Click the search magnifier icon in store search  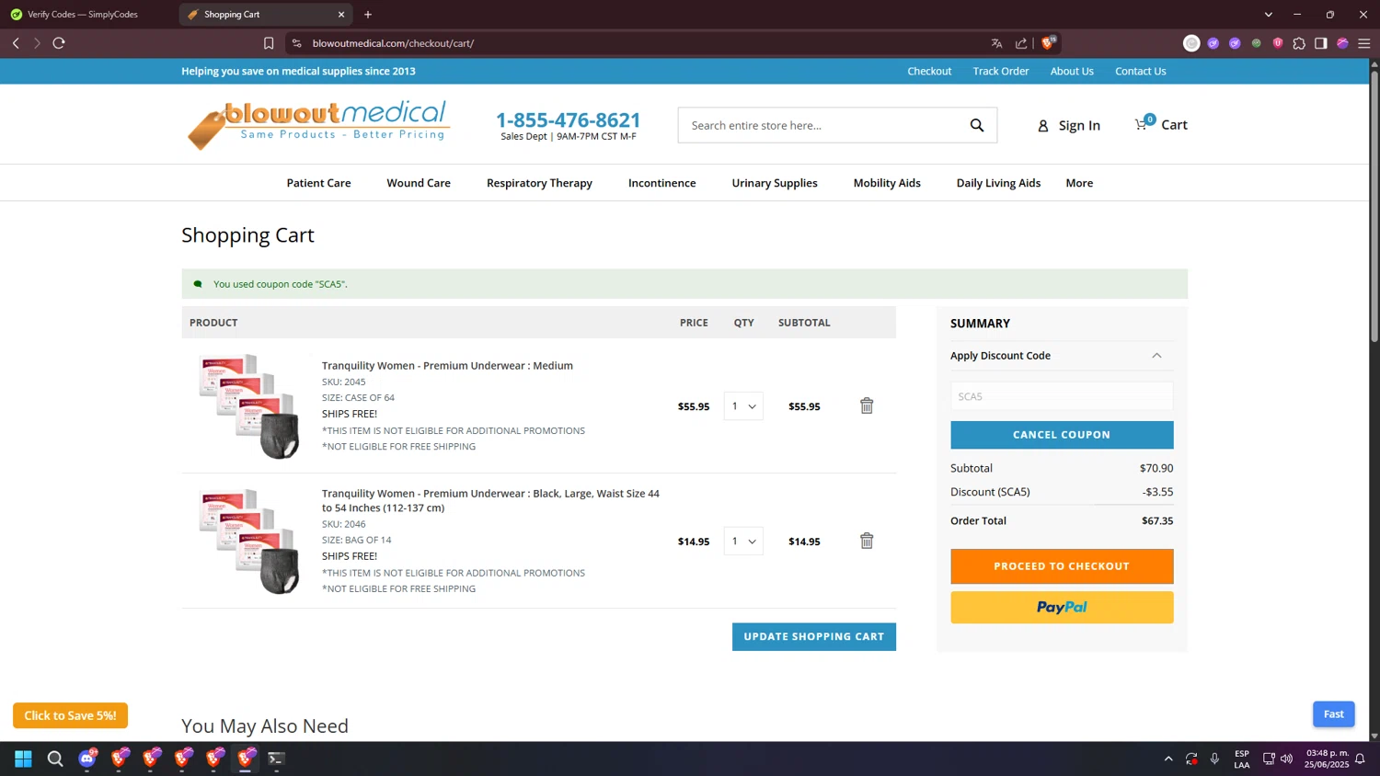point(977,125)
